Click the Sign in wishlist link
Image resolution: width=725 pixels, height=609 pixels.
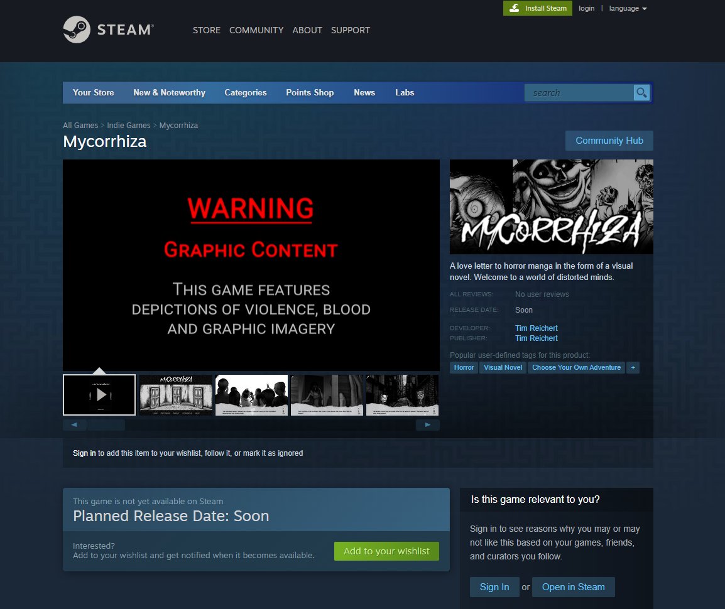[84, 453]
